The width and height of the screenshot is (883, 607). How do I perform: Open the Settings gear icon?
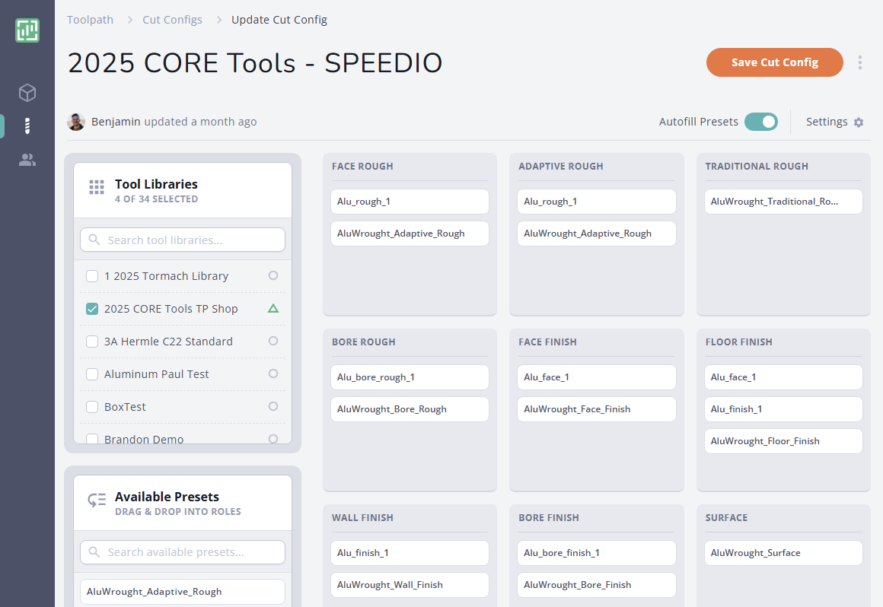coord(859,122)
